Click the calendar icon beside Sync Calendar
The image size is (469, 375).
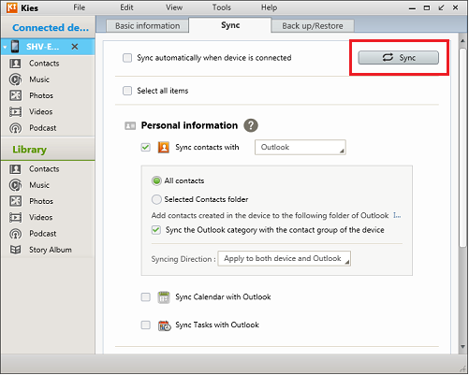[164, 297]
